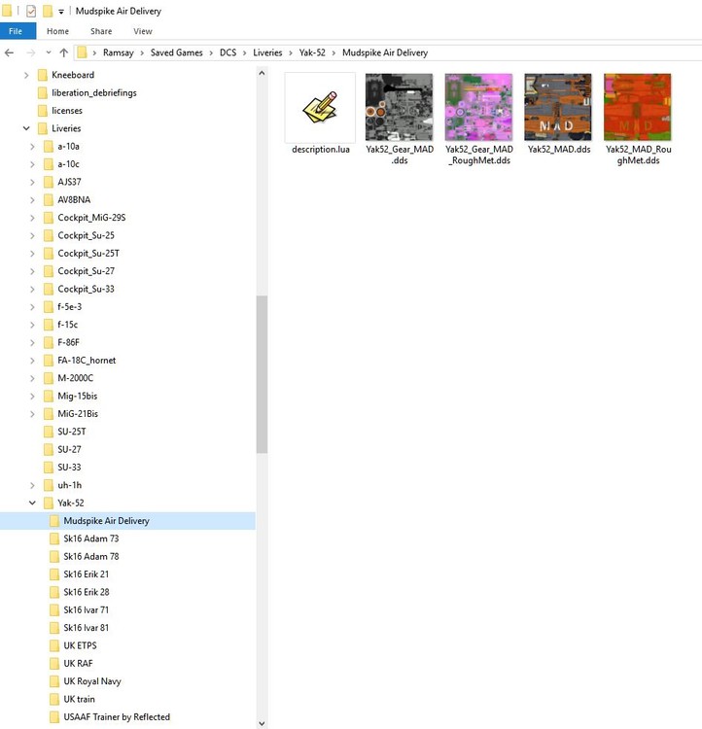Collapse the Liveries folder
This screenshot has width=702, height=729.
pyautogui.click(x=26, y=128)
